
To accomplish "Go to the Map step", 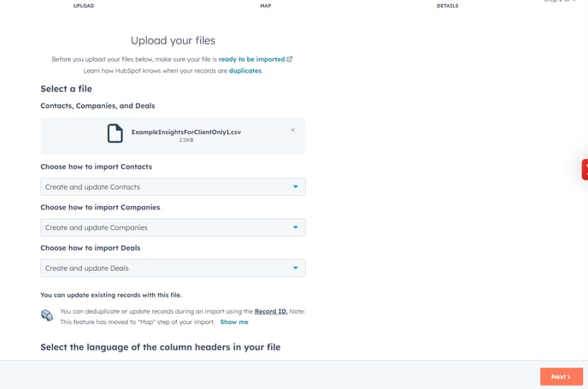I will pyautogui.click(x=266, y=6).
